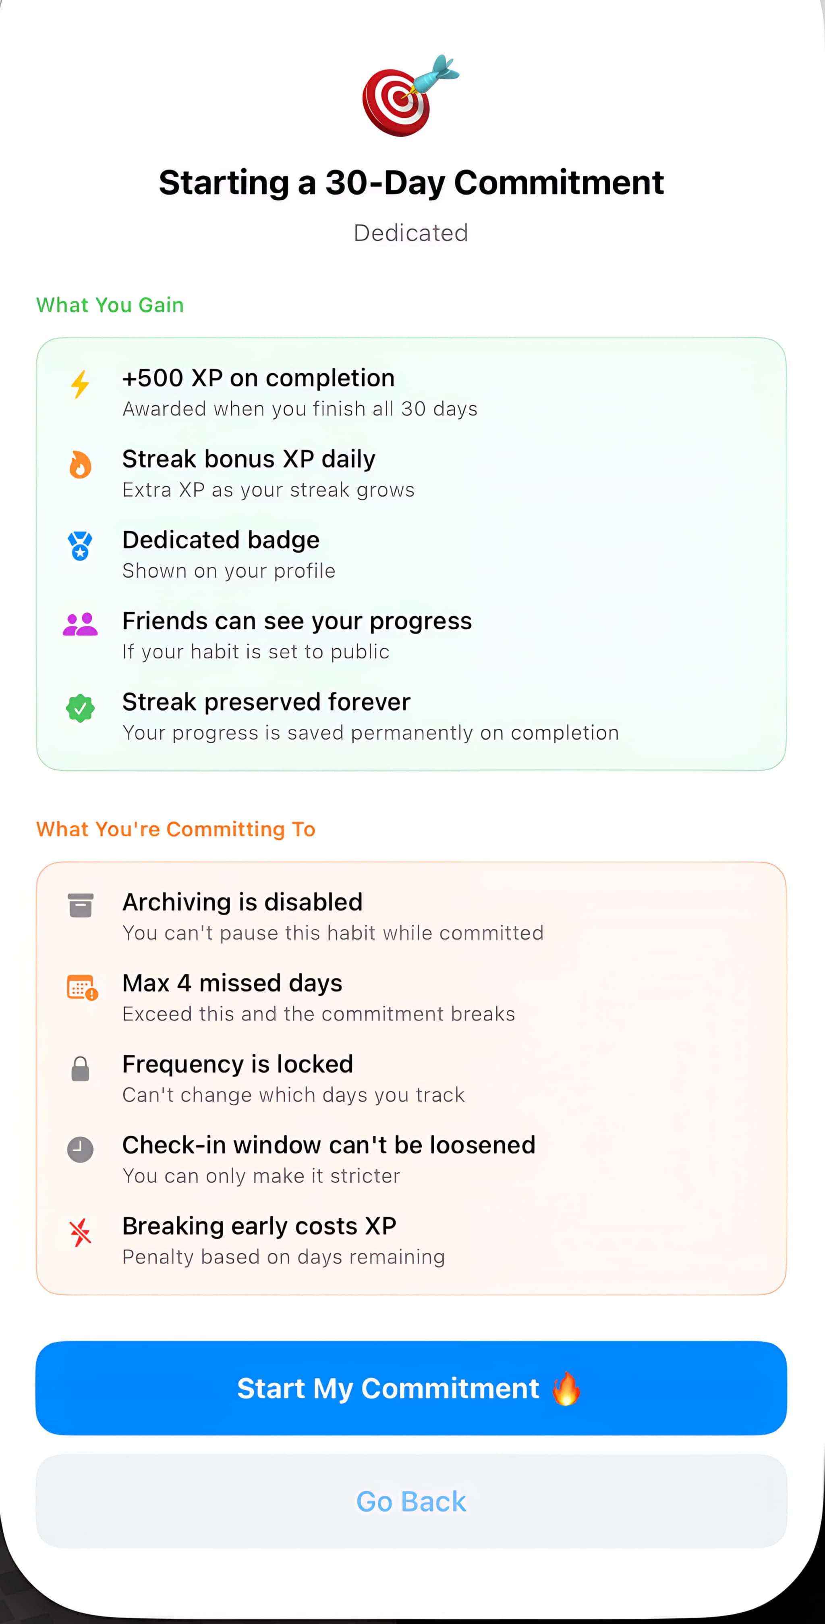
Task: Tap the What You're Committing To heading
Action: (x=176, y=829)
